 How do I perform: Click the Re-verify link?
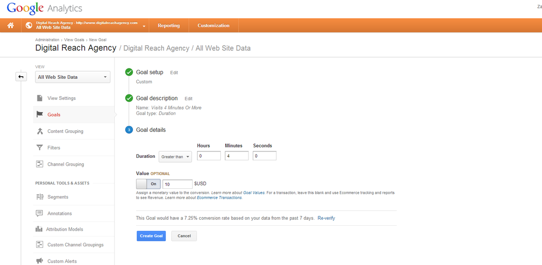click(x=326, y=218)
